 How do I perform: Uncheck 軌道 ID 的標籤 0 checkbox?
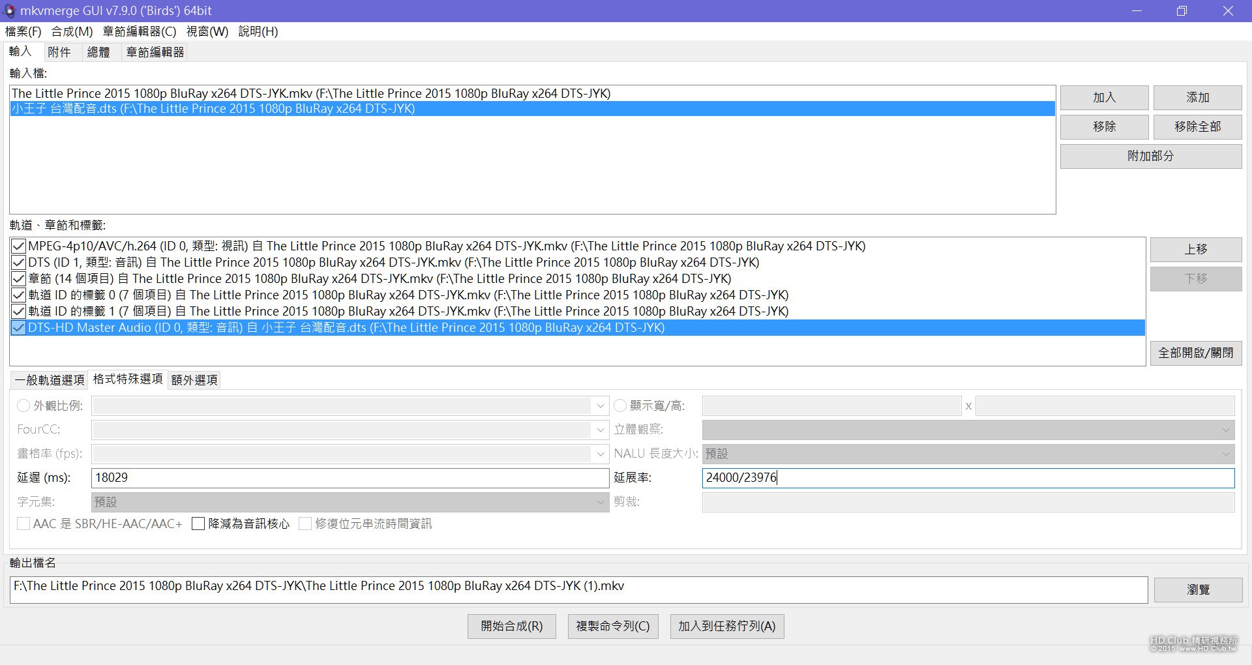(x=18, y=295)
